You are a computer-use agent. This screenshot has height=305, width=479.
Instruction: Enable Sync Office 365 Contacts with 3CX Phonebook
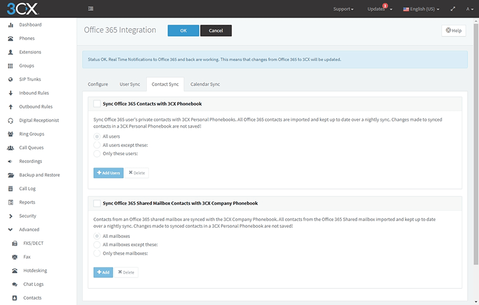[97, 104]
